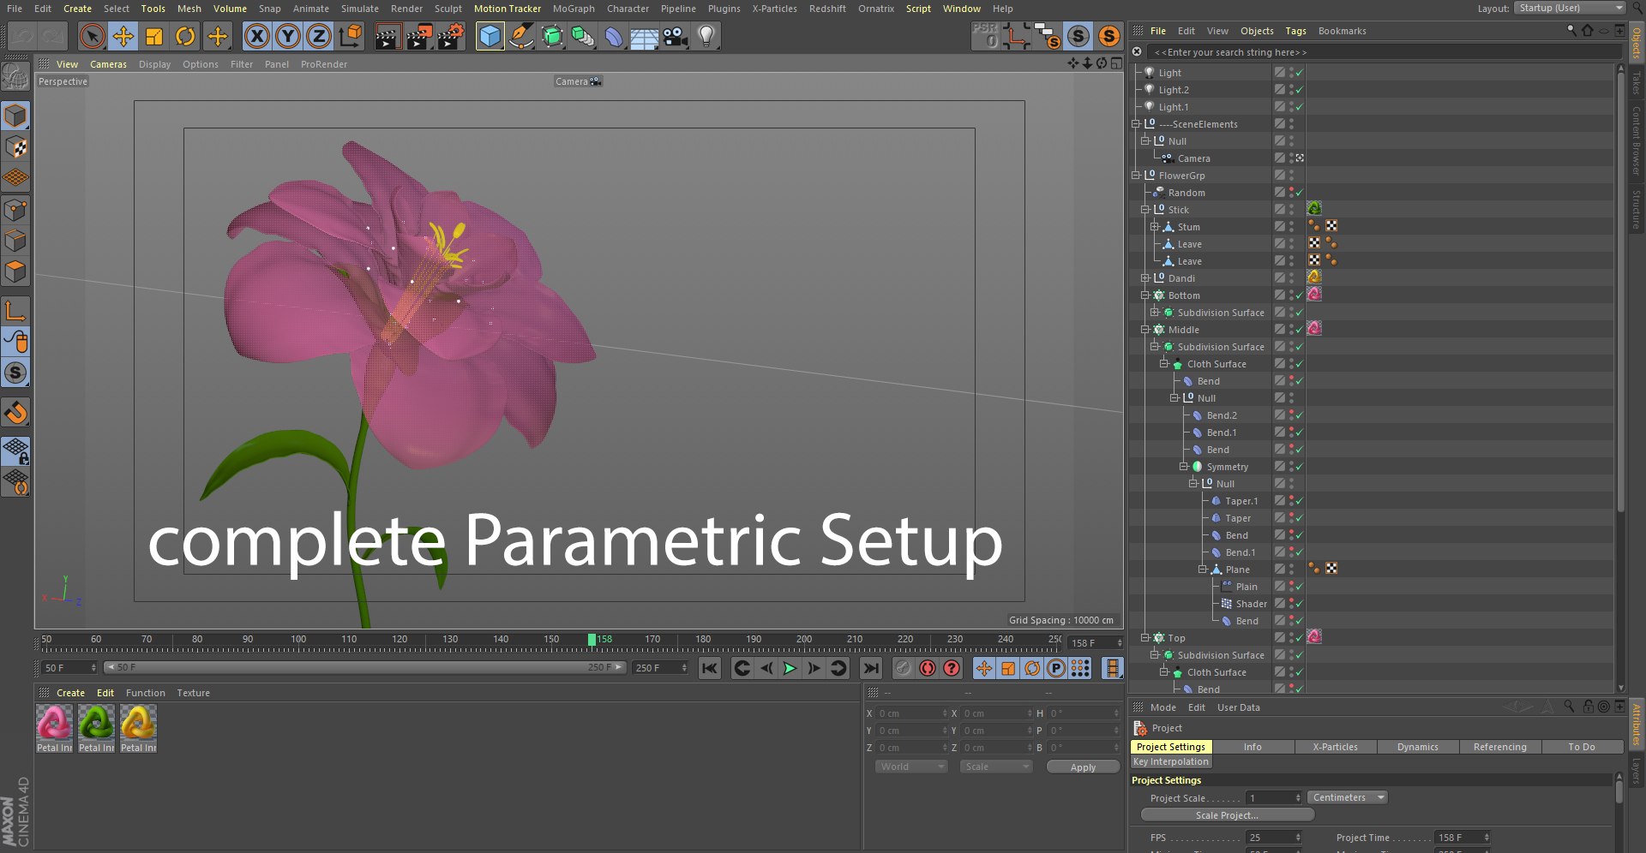Switch to the Dynamics tab
This screenshot has width=1646, height=853.
[1418, 747]
